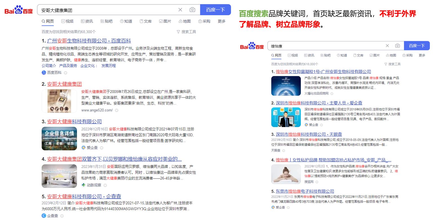The image size is (438, 220).
Task: Expand dropdown arrow next to 火爆化妆品招商网
Action: point(332,94)
